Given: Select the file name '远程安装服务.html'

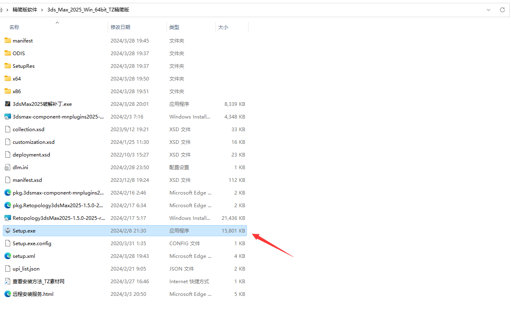Looking at the screenshot, I should pyautogui.click(x=33, y=294).
